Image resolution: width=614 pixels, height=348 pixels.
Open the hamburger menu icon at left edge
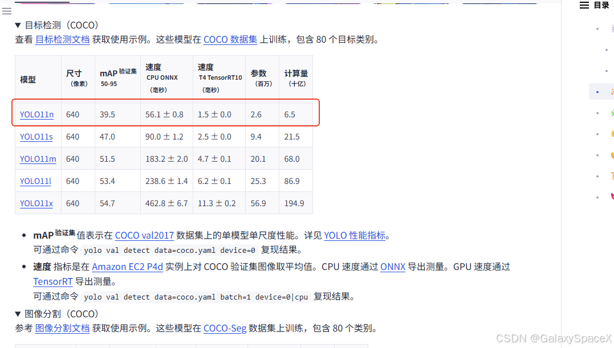coord(7,11)
